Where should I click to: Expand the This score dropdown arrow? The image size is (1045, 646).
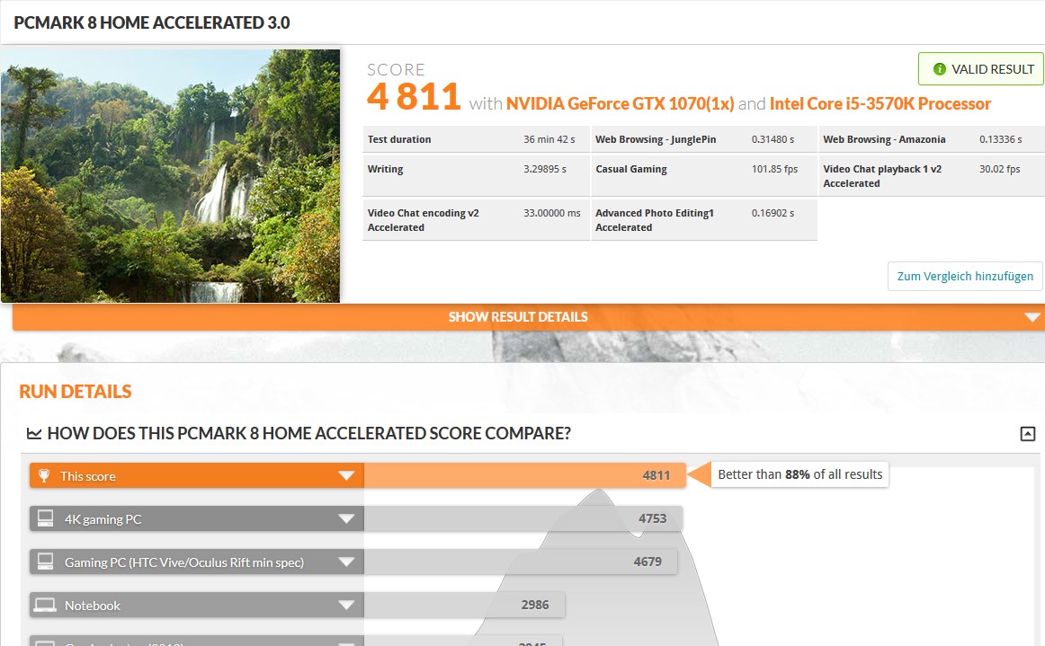tap(346, 476)
